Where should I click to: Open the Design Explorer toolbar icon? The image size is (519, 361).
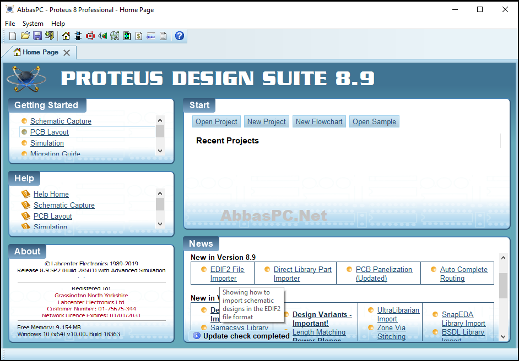tap(115, 36)
